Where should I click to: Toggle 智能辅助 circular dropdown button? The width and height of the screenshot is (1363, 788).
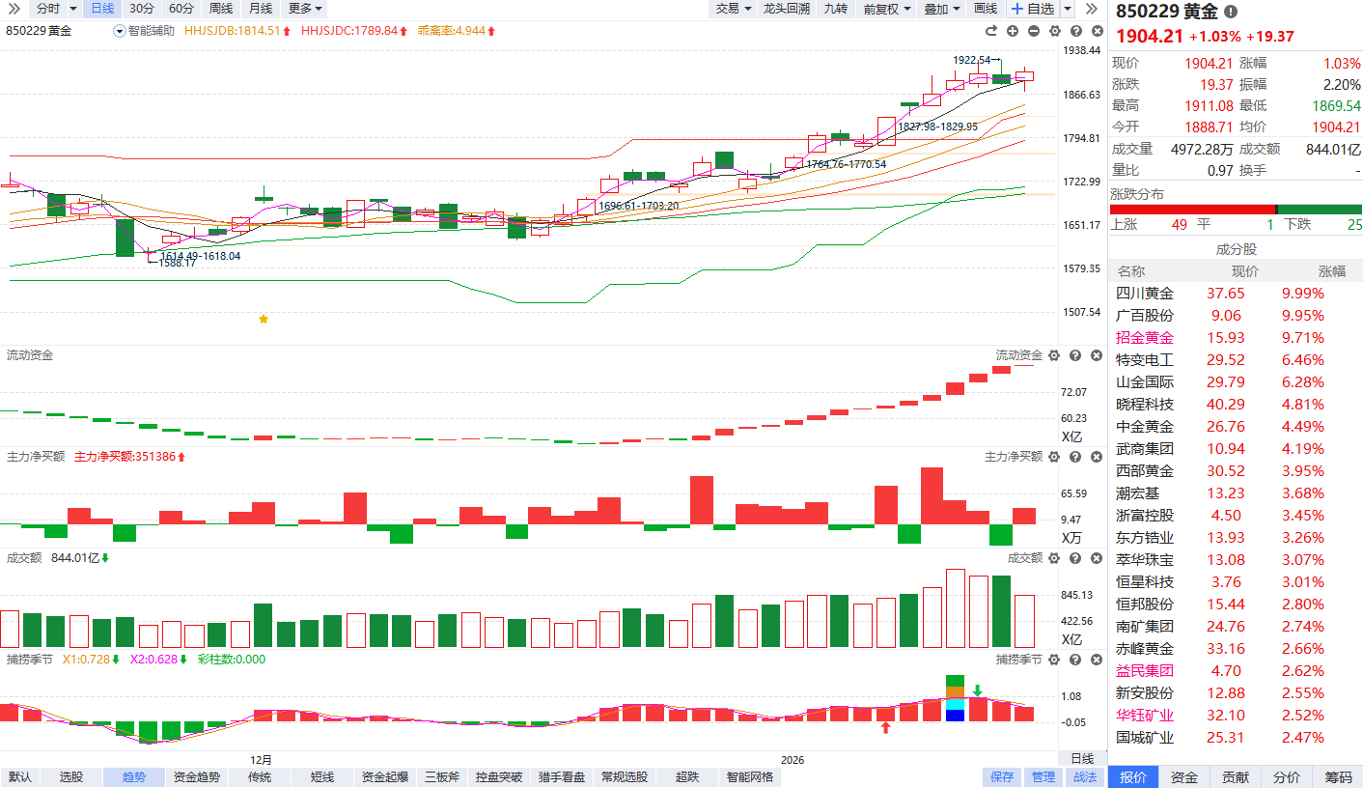[120, 31]
